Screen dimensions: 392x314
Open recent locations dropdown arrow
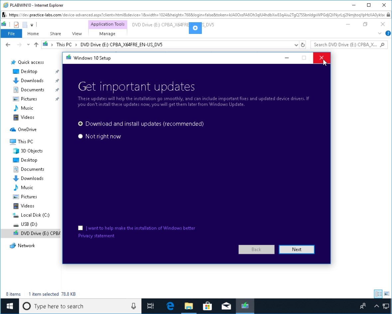click(28, 45)
